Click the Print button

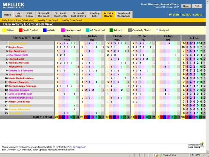pyautogui.click(x=197, y=6)
